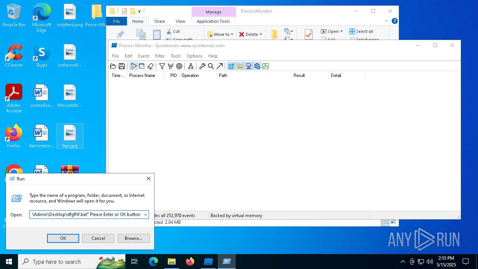Image resolution: width=478 pixels, height=269 pixels.
Task: Open the Options menu
Action: point(195,56)
